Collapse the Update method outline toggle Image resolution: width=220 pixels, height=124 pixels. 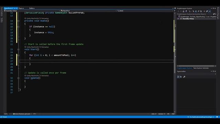tap(18, 78)
